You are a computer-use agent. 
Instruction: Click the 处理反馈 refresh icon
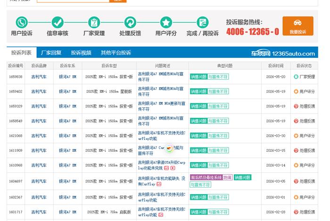coord(130,23)
